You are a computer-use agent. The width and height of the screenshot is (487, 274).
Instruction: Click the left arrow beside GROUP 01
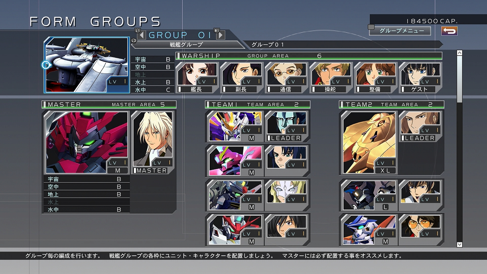tap(143, 35)
